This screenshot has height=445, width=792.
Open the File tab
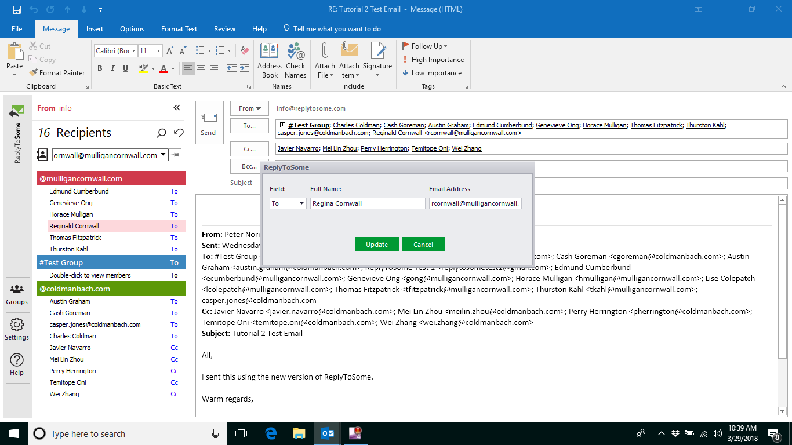tap(17, 29)
